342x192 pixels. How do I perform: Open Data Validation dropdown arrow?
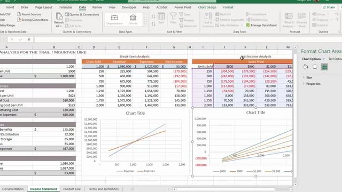tap(242, 25)
